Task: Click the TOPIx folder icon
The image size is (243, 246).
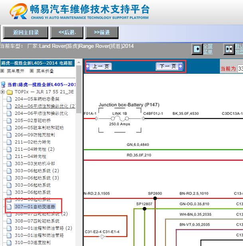Action: point(10,92)
